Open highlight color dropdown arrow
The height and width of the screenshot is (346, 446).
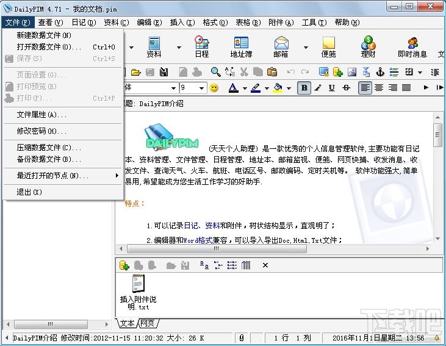point(267,88)
